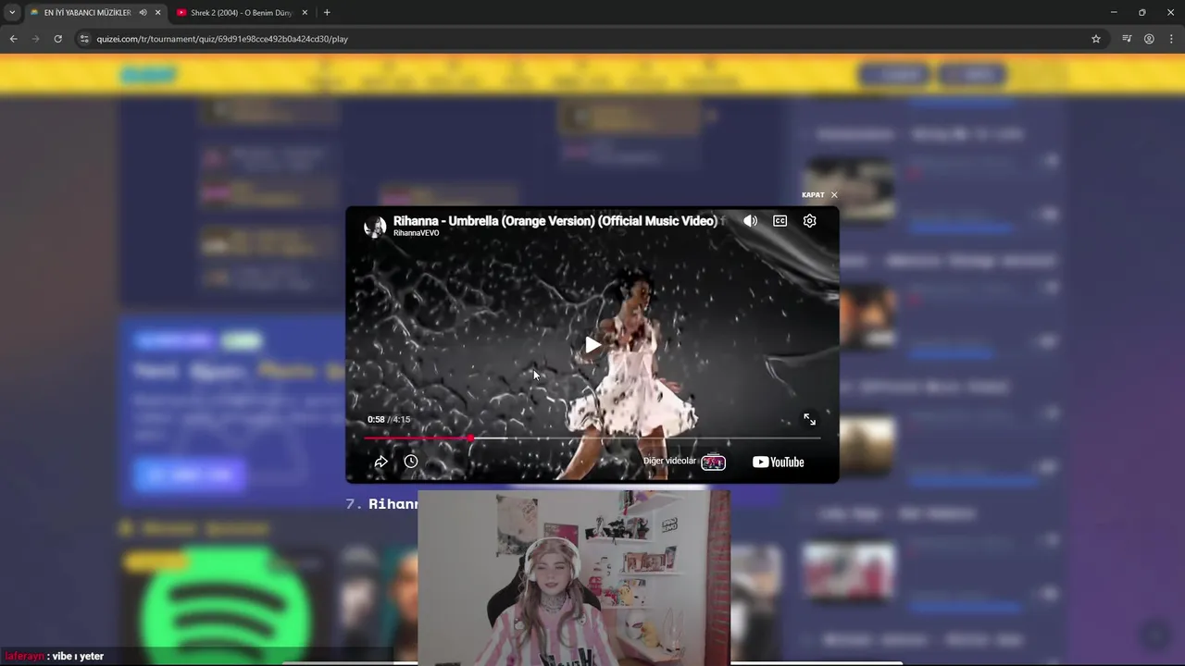The width and height of the screenshot is (1185, 666).
Task: Toggle closed captions in the player
Action: [x=780, y=221]
